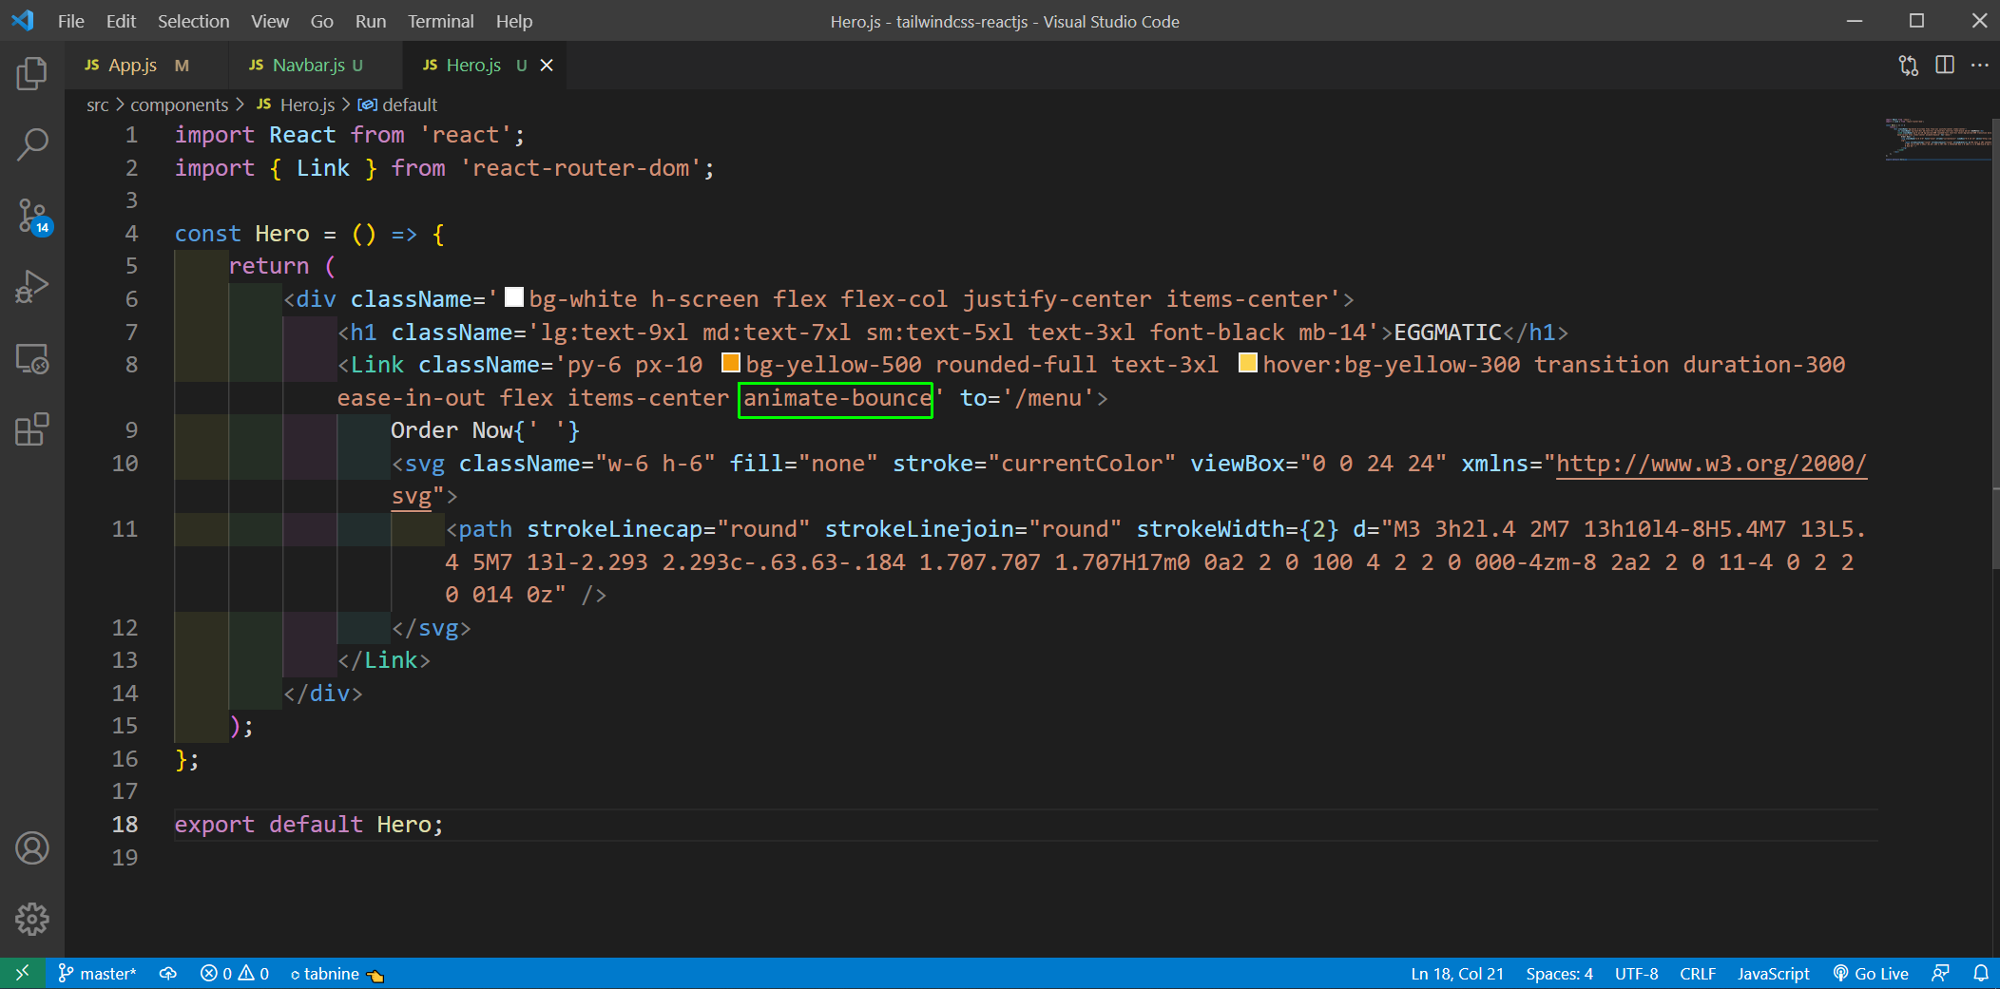Open the feedback icon in status bar
Image resolution: width=2000 pixels, height=989 pixels.
1940,973
